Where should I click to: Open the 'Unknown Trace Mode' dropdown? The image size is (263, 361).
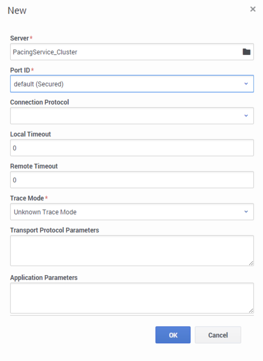128,212
